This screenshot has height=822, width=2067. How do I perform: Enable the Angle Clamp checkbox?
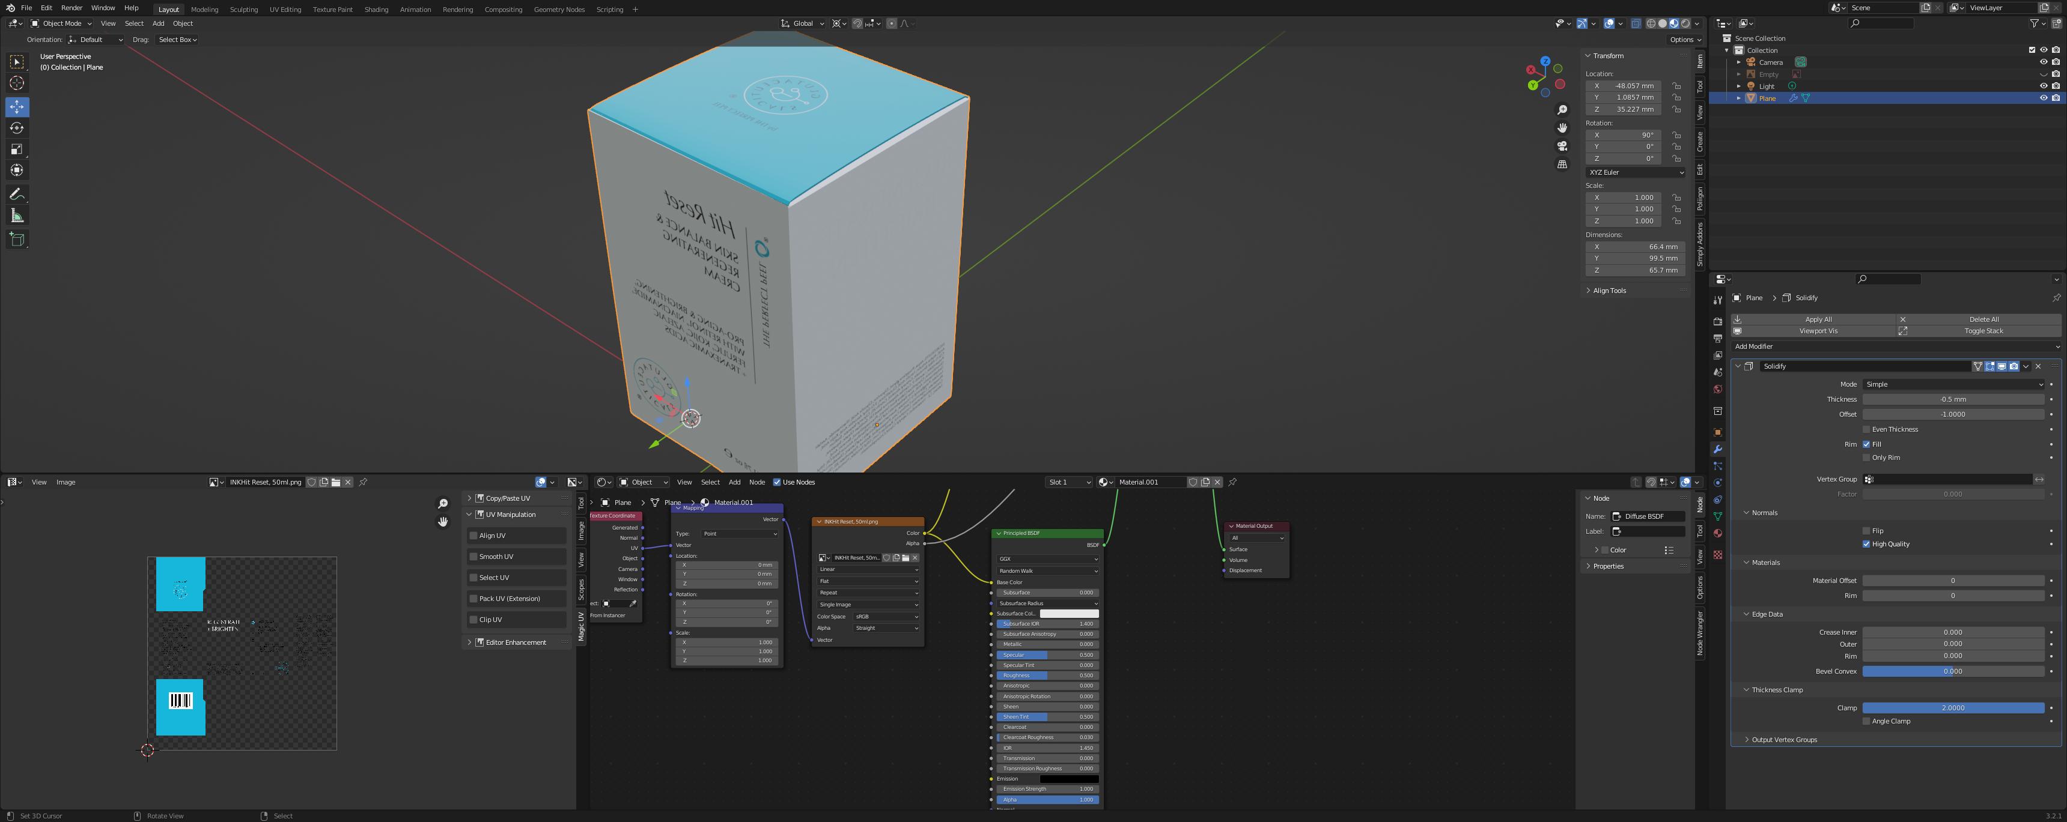pyautogui.click(x=1866, y=721)
